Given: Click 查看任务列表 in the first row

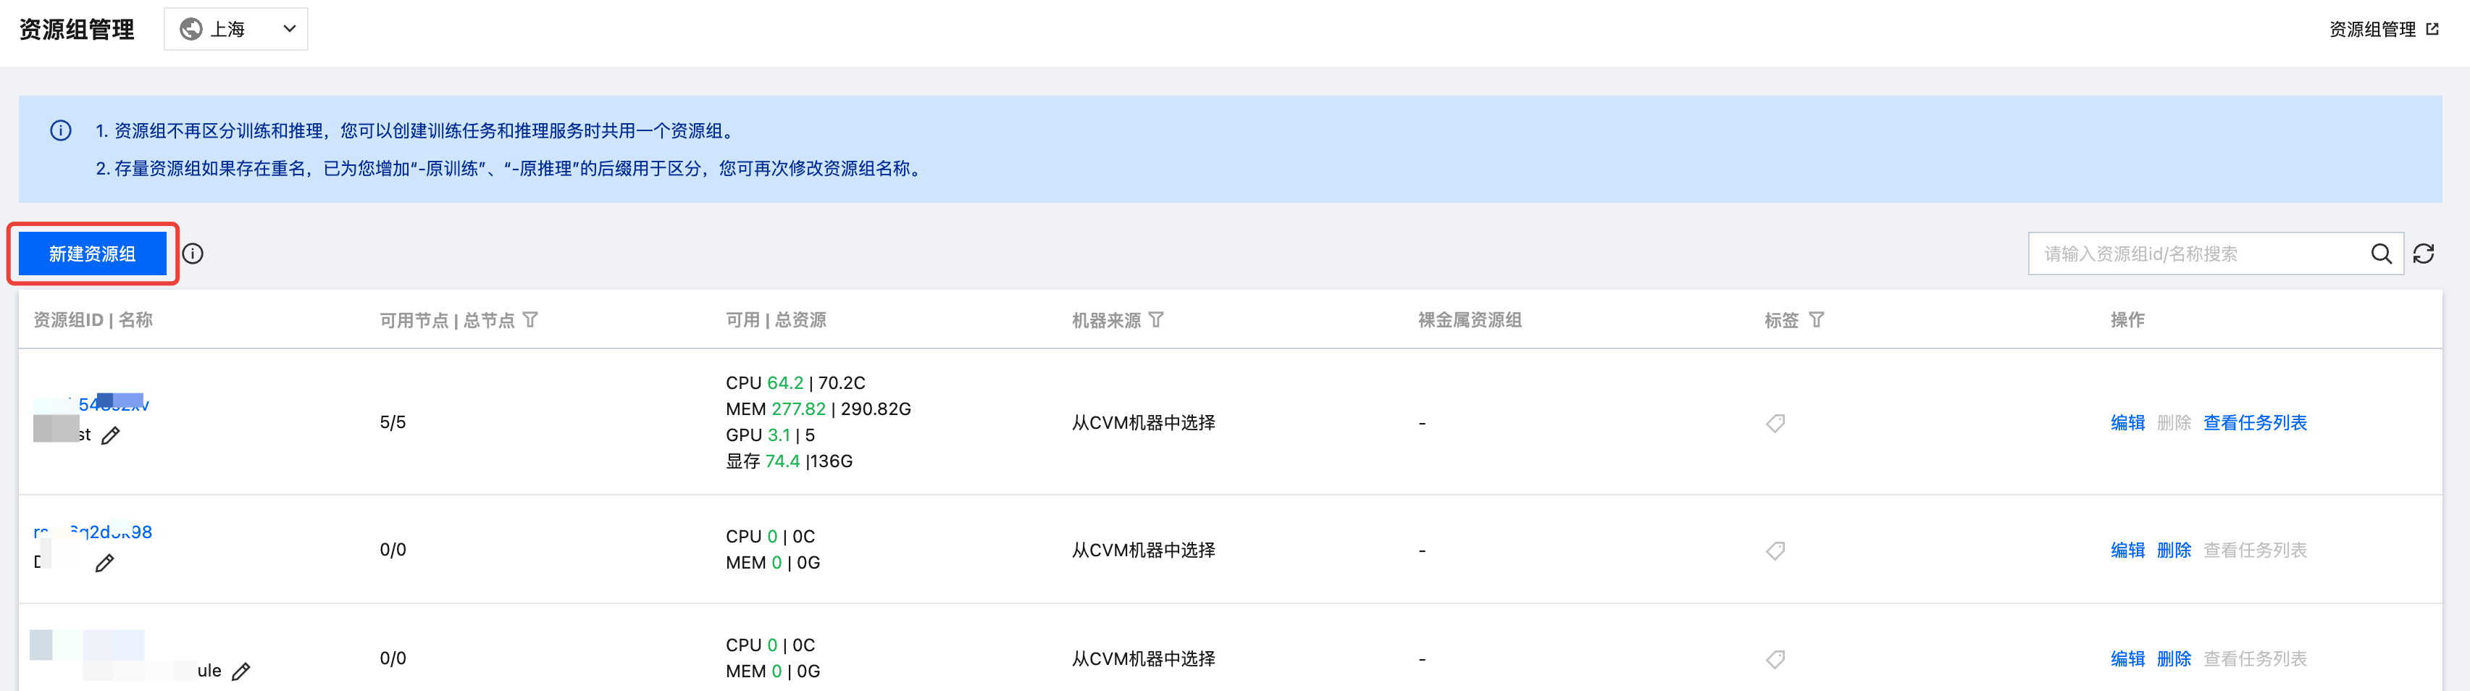Looking at the screenshot, I should [2254, 423].
